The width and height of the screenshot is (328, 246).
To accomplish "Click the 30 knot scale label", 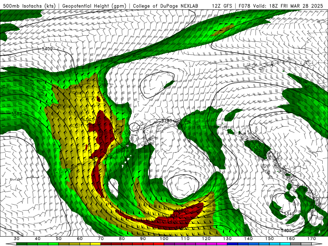I will pyautogui.click(x=16, y=239).
